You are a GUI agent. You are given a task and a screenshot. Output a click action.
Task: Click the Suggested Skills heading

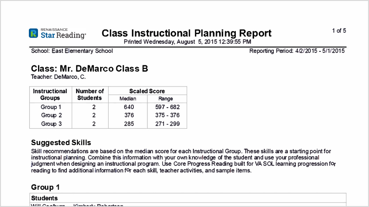[61, 143]
